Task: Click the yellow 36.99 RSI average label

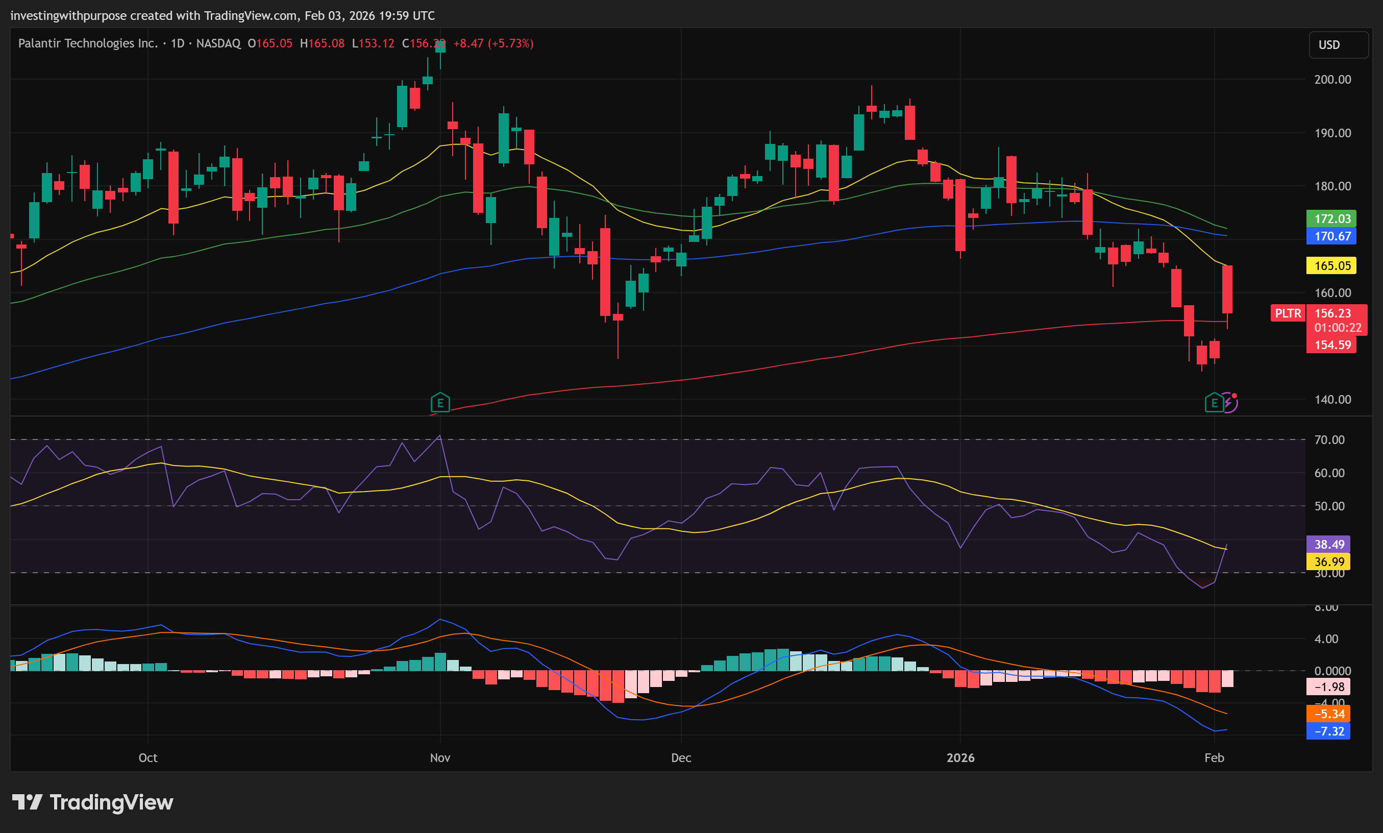Action: (1328, 562)
